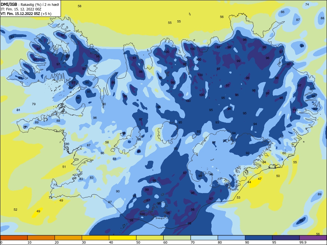The height and width of the screenshot is (245, 327).
Task: Click the humidity value '53' on the map
Action: [x=238, y=197]
